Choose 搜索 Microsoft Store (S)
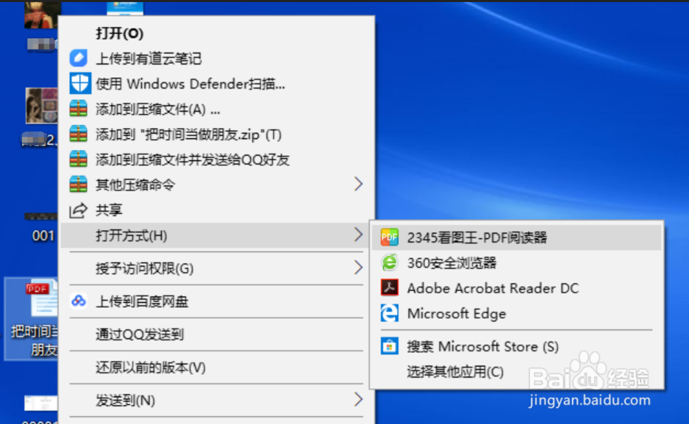689x424 pixels. pyautogui.click(x=517, y=346)
